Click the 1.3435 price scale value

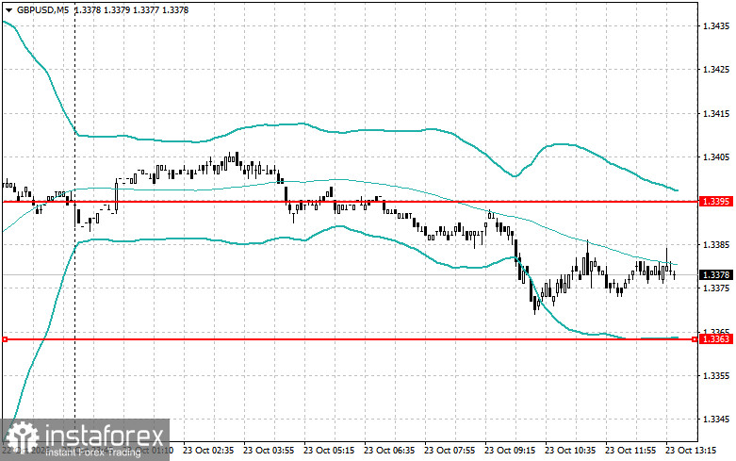[716, 25]
